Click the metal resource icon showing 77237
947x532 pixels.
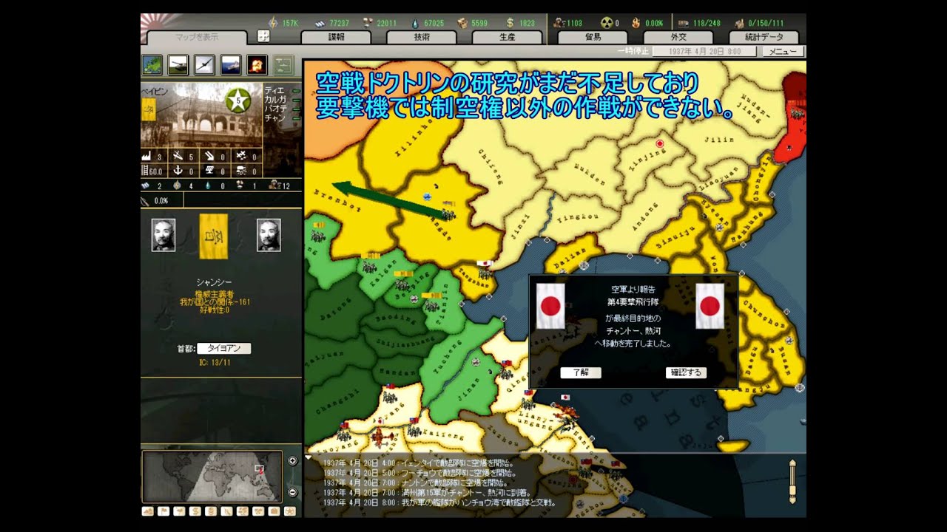(x=320, y=23)
